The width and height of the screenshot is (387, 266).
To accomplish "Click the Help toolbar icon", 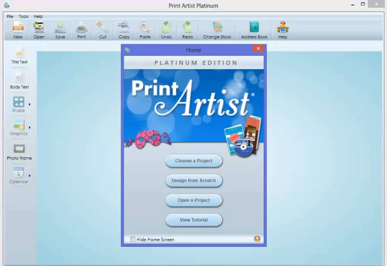I will coord(283,27).
